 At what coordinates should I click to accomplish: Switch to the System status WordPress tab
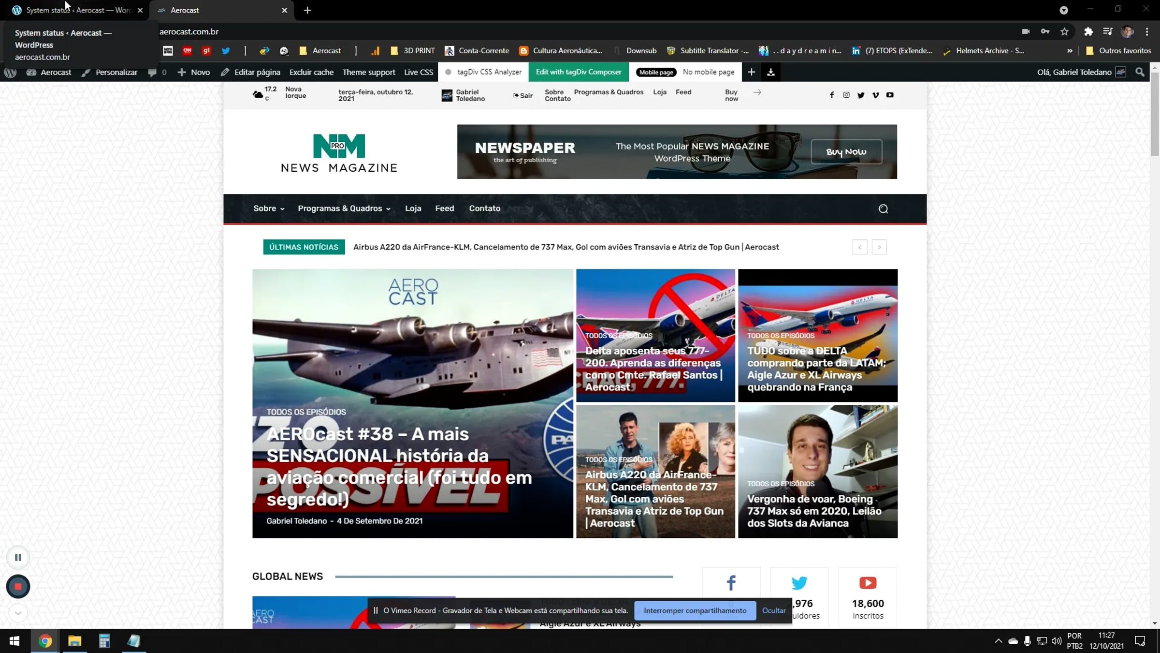[78, 10]
